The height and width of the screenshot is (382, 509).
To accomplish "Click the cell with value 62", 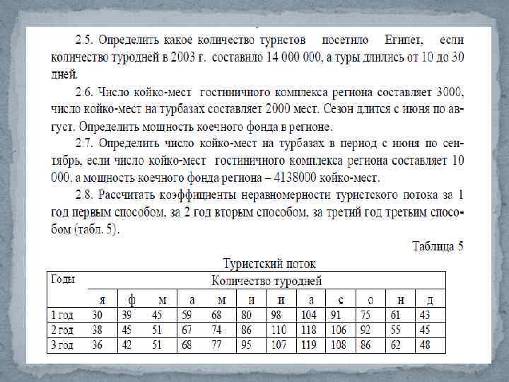I will click(x=395, y=345).
